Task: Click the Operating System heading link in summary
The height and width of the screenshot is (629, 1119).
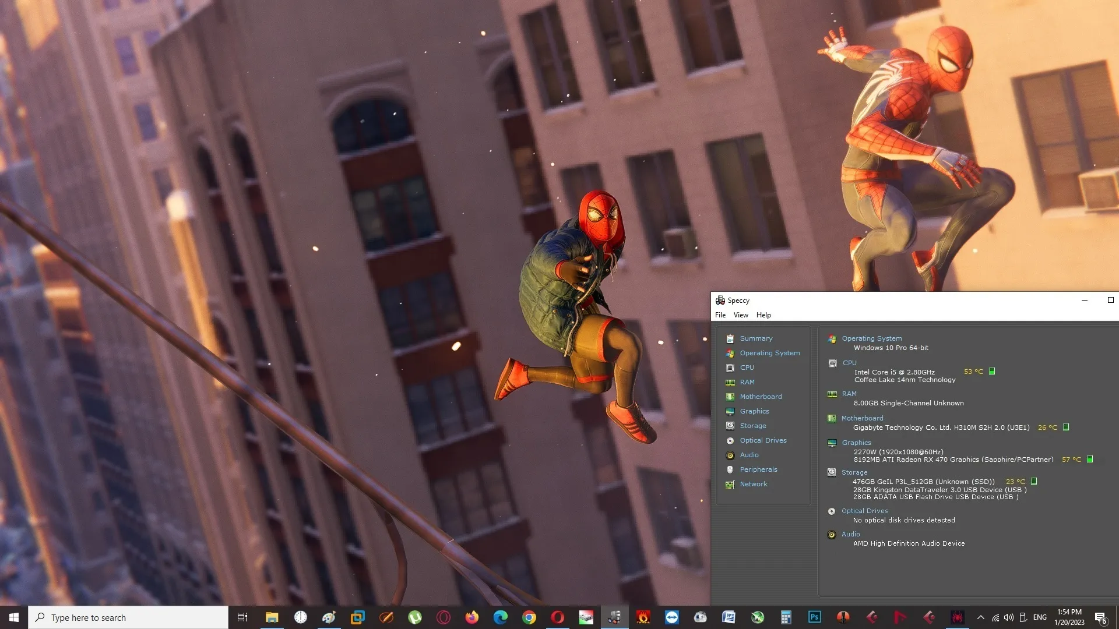Action: [871, 338]
